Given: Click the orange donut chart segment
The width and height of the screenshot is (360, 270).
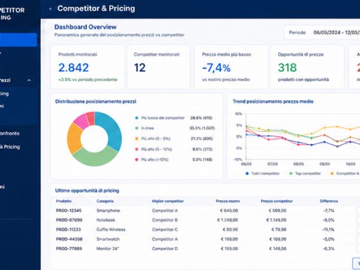Looking at the screenshot, I should 73,139.
